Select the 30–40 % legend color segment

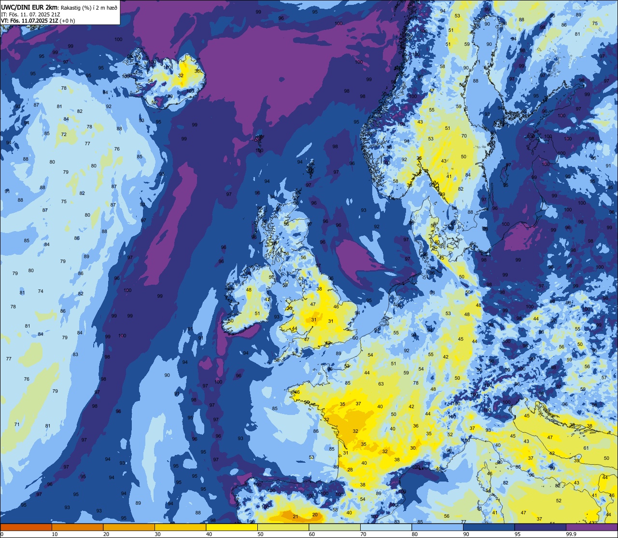tap(180, 527)
